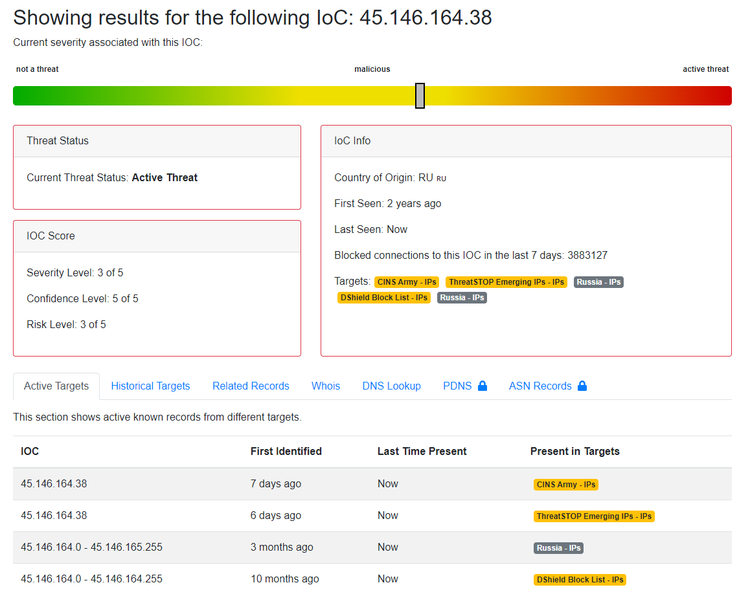
Task: Open the Related Records tab
Action: pos(251,386)
